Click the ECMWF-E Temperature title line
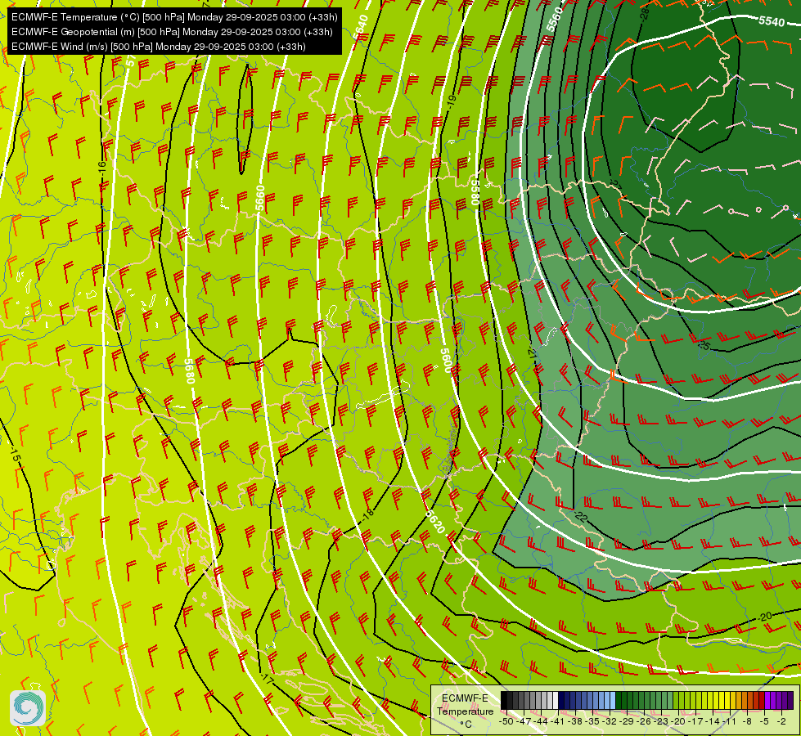801x736 pixels. pyautogui.click(x=174, y=17)
